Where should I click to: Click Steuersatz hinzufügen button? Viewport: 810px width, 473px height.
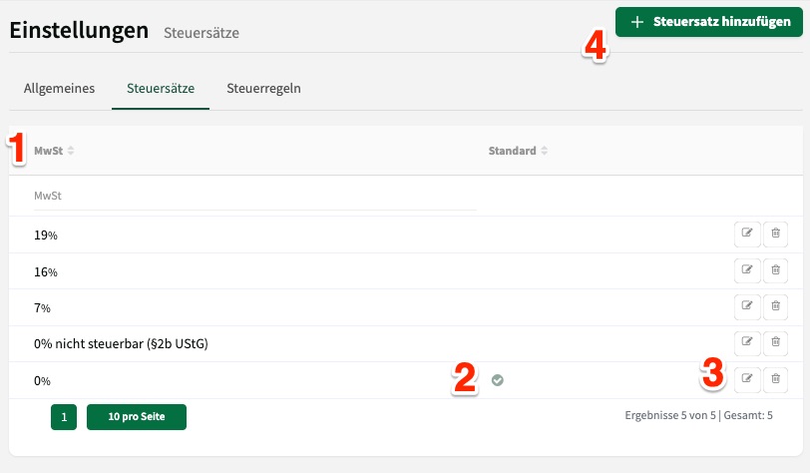pos(709,22)
